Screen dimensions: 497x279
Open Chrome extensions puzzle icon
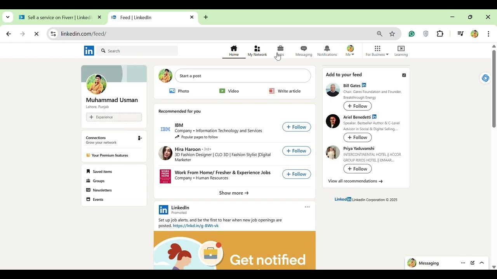point(440,34)
